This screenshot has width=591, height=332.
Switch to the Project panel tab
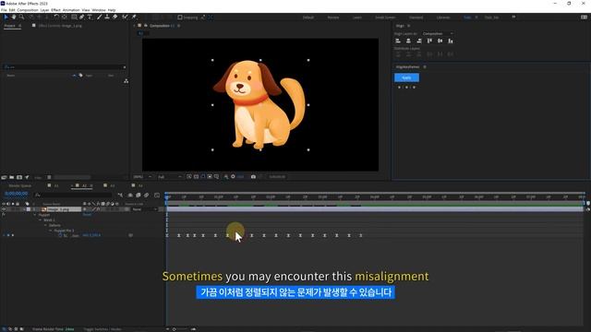point(10,26)
